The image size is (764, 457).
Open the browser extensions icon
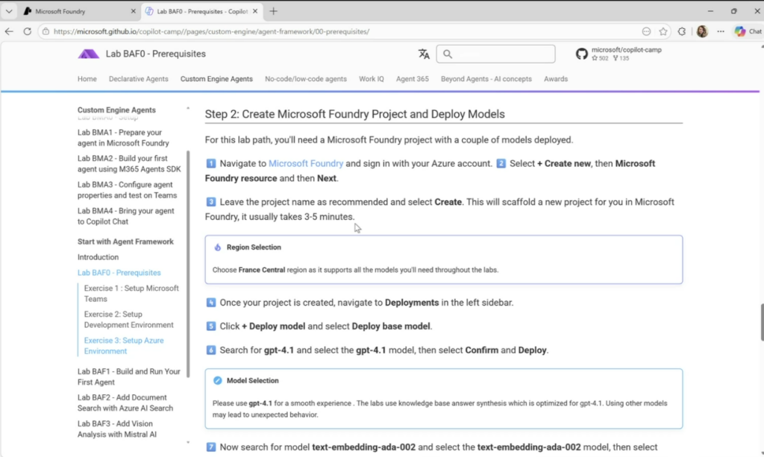(x=682, y=31)
